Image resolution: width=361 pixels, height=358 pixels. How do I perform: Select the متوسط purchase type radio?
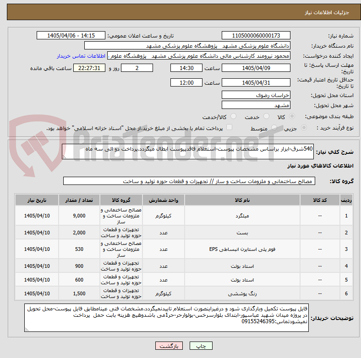pos(274,127)
